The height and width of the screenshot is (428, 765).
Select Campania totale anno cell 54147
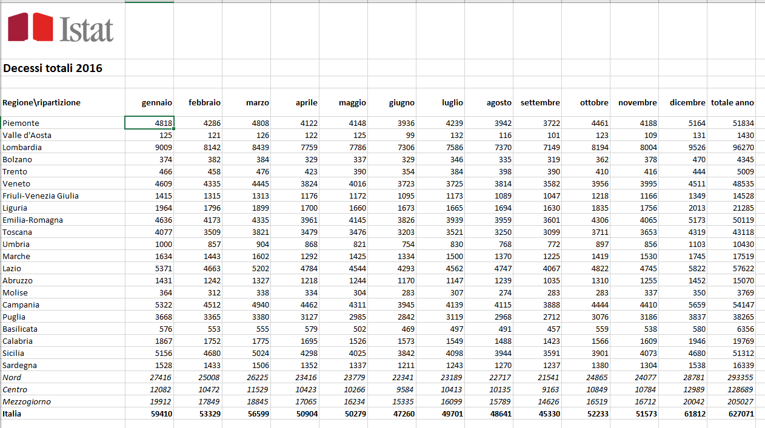(x=731, y=305)
